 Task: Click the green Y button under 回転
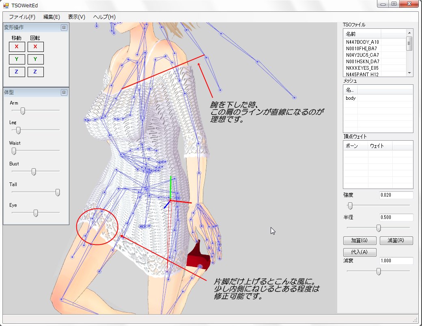pos(35,60)
